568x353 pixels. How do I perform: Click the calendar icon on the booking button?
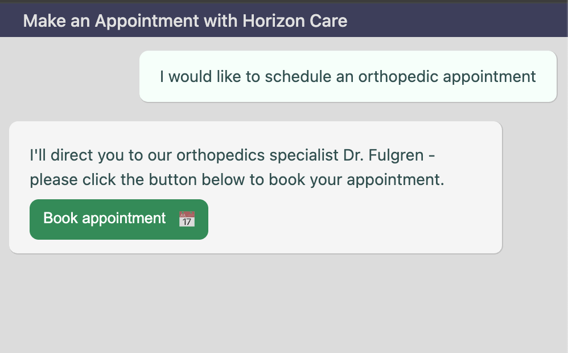coord(187,219)
